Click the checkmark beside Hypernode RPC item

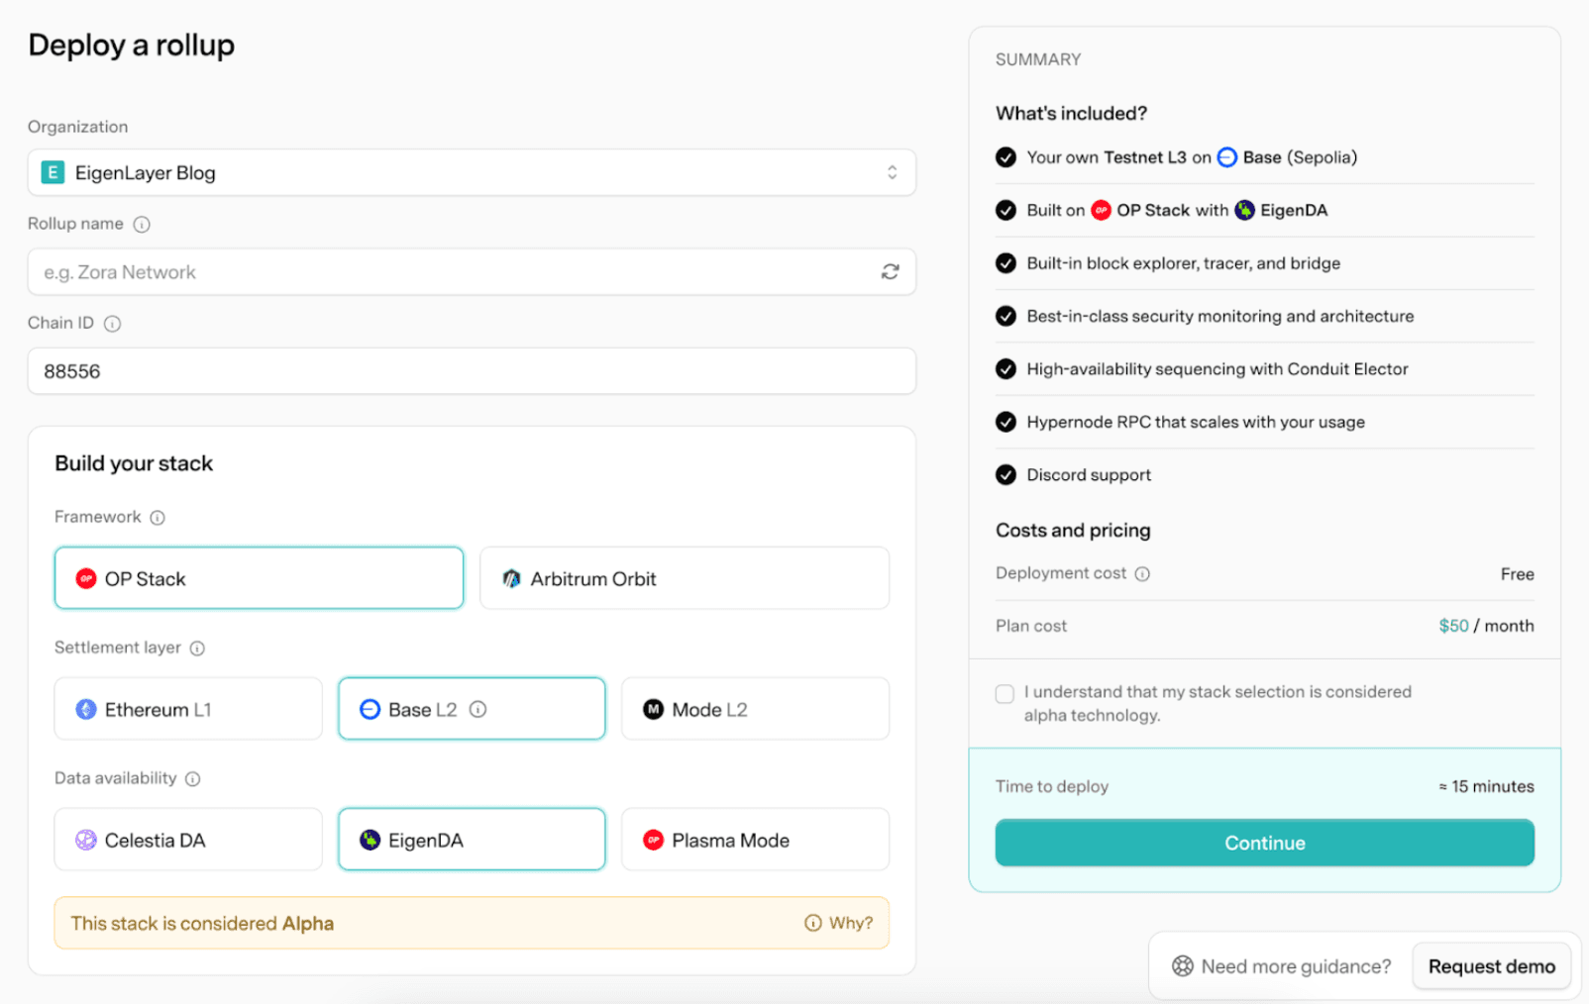point(1006,422)
